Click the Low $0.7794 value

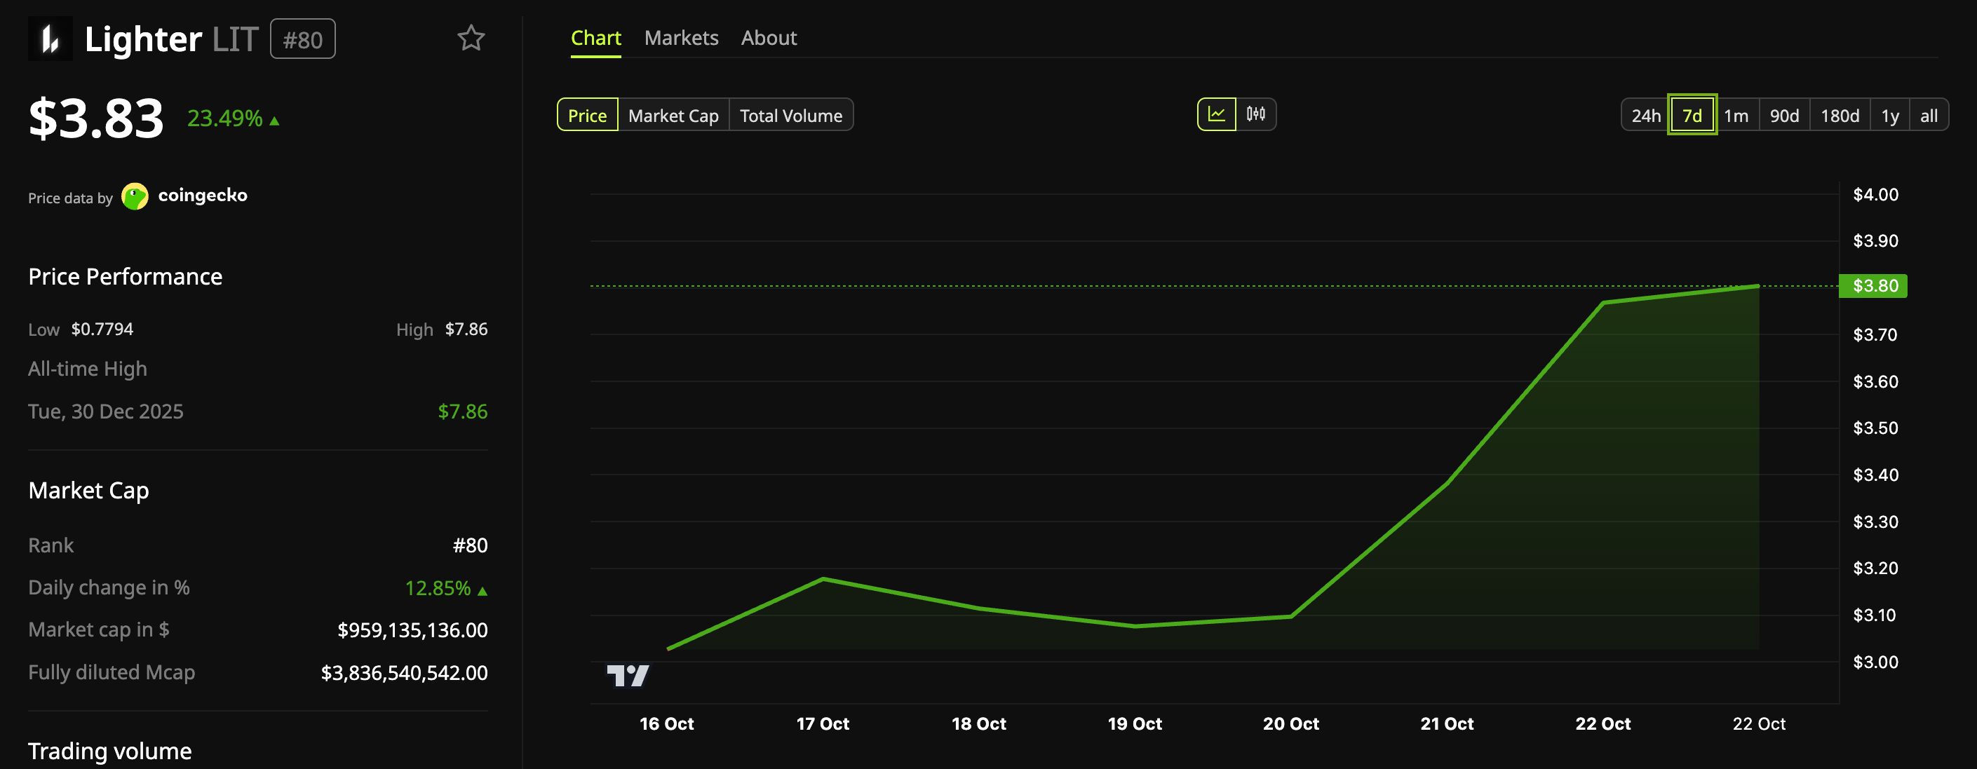coord(102,329)
